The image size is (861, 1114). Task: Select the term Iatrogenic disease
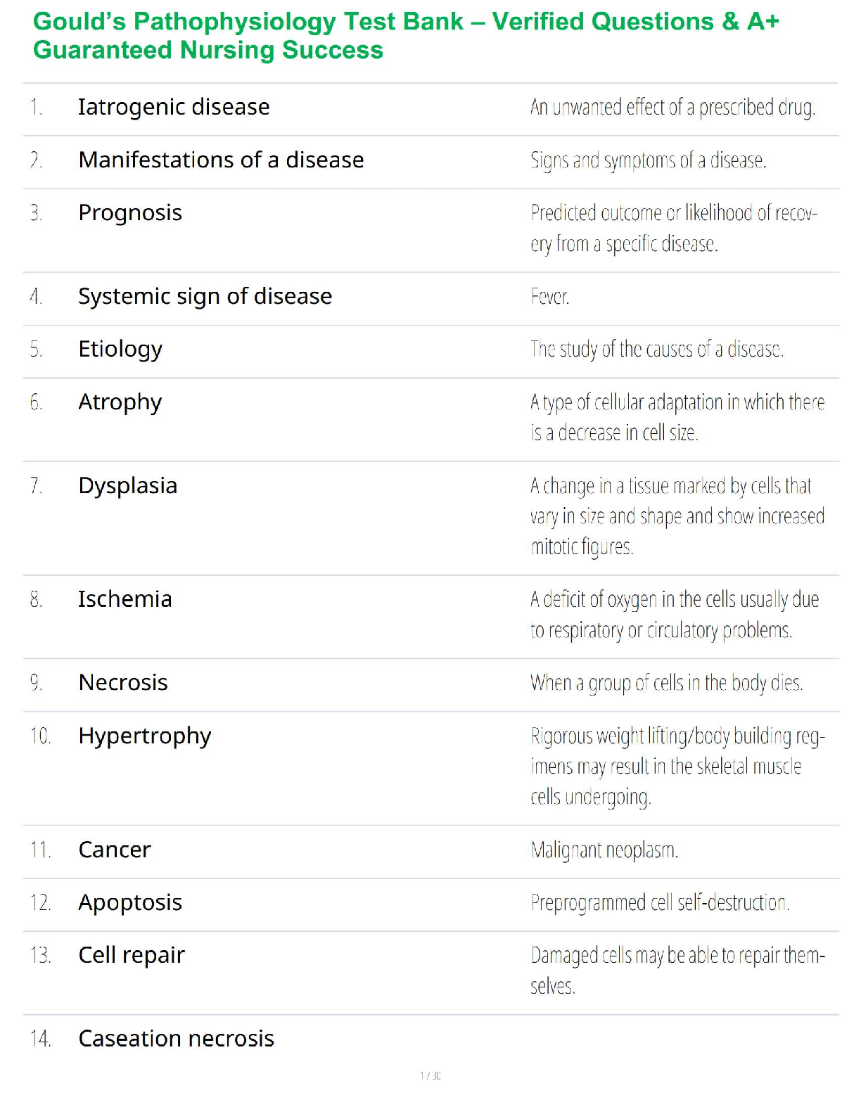[x=174, y=107]
